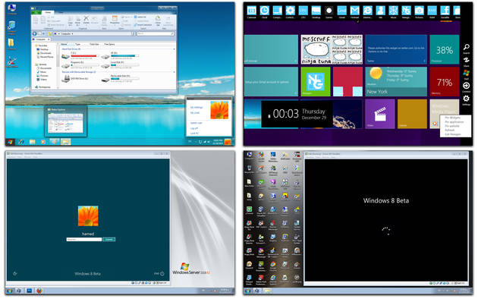This screenshot has width=478, height=302.
Task: Collapse the Hard Disk Drives group arrow
Action: pos(174,49)
